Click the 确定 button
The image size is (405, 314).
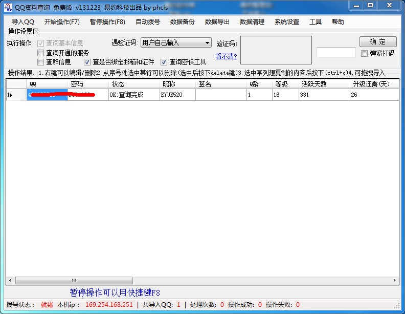click(x=378, y=41)
